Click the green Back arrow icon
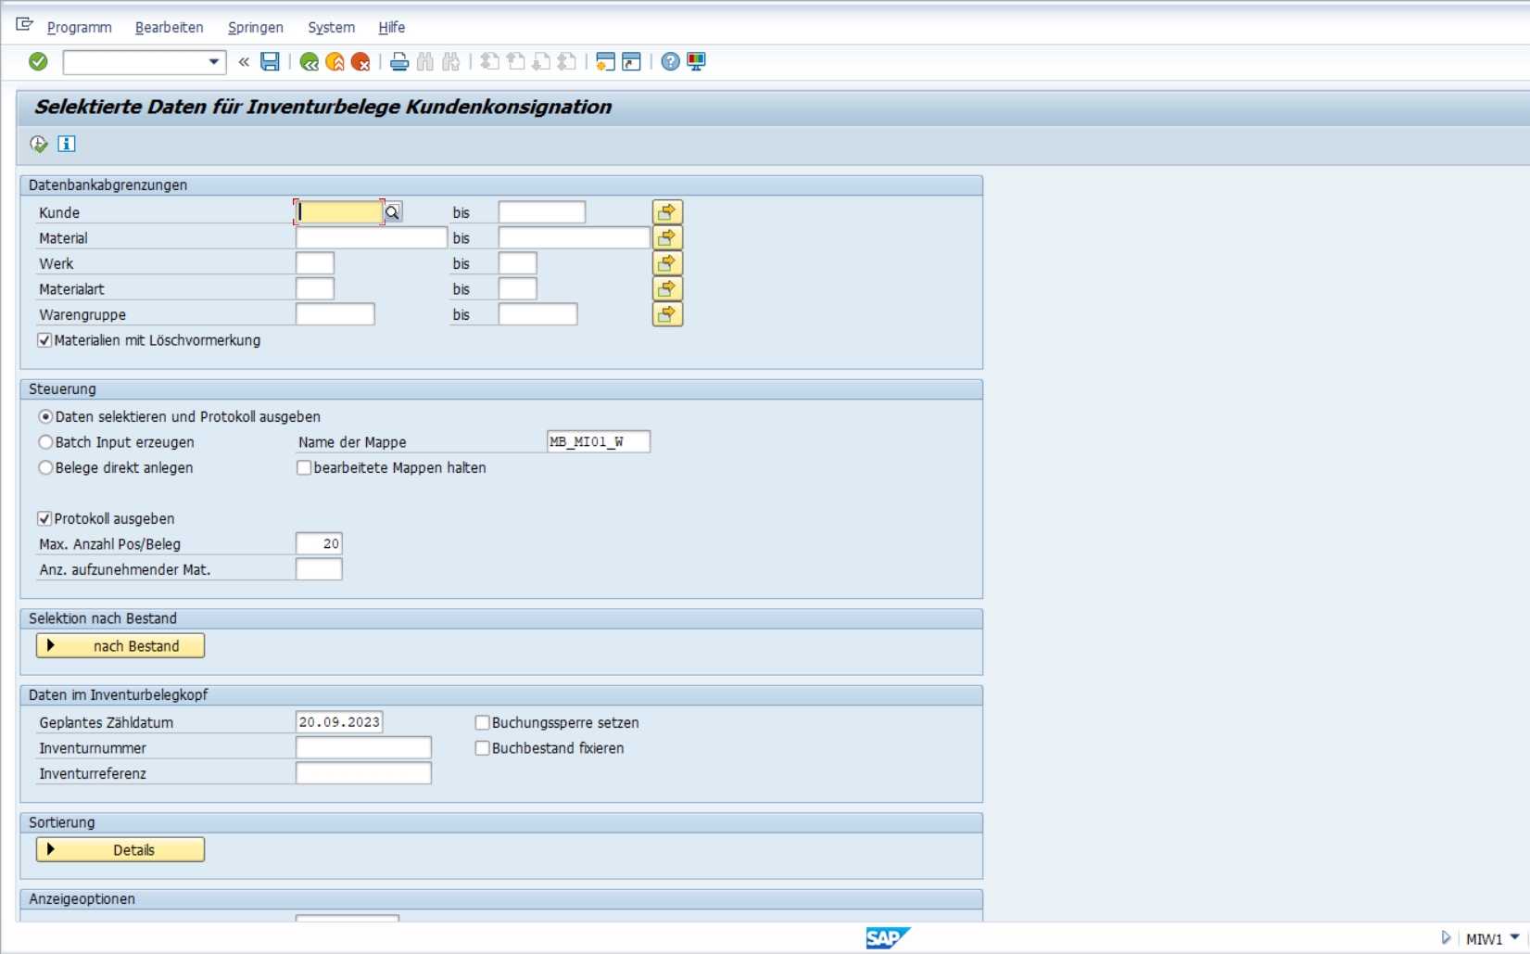 point(310,62)
